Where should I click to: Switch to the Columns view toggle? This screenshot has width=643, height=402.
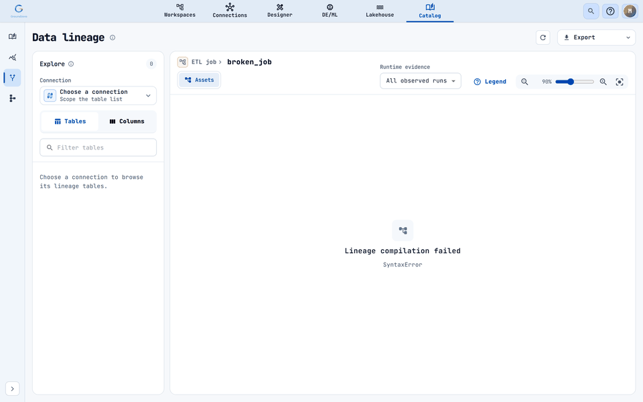[127, 121]
